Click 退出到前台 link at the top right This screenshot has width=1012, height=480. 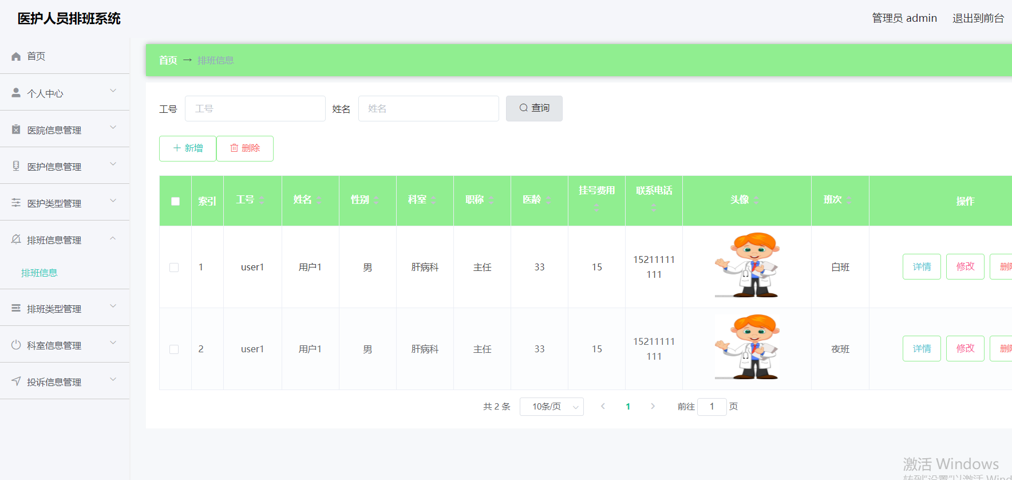coord(978,18)
